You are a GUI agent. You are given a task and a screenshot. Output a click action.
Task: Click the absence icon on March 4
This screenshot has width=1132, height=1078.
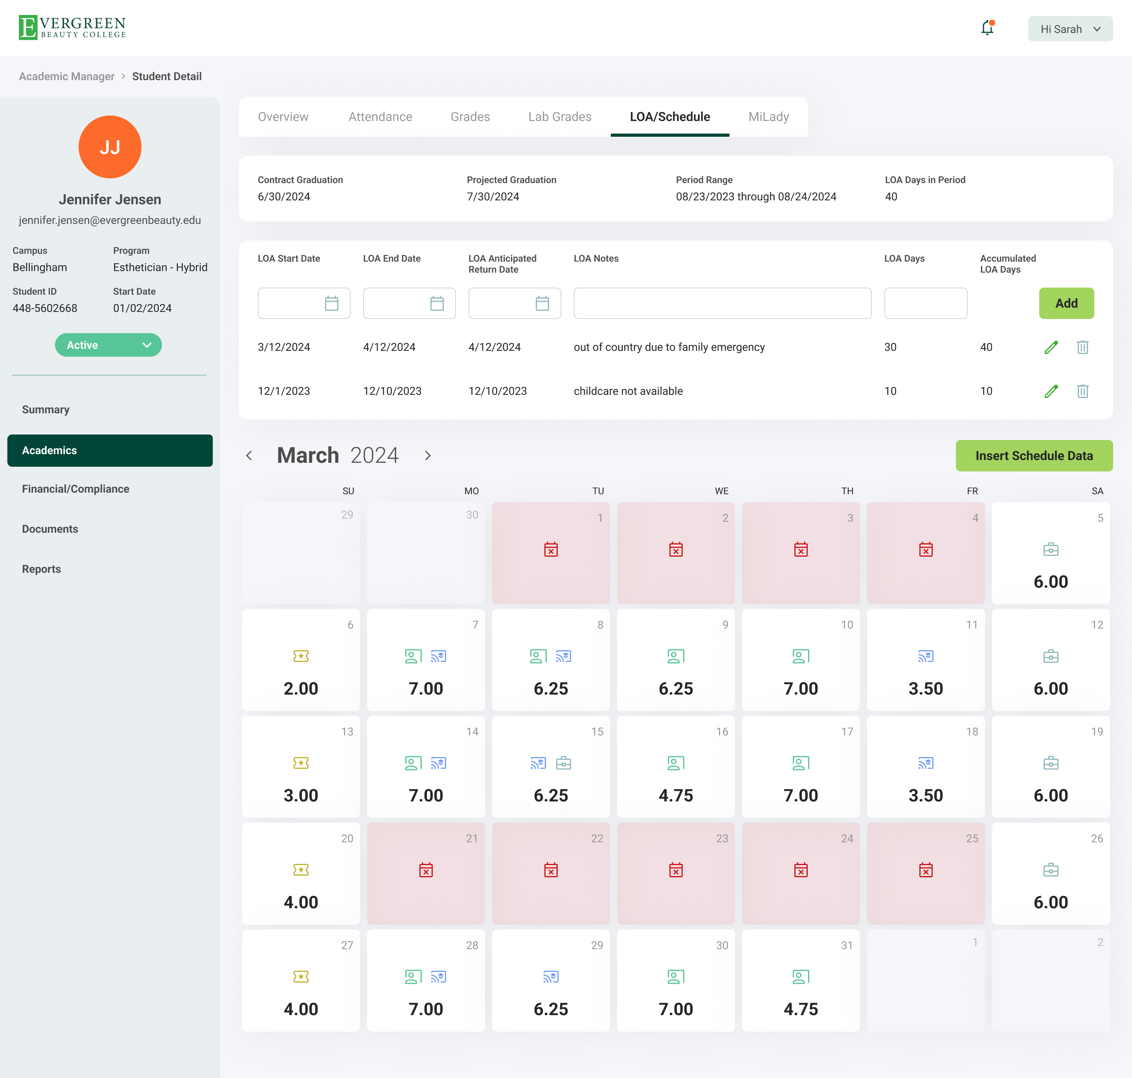point(926,549)
